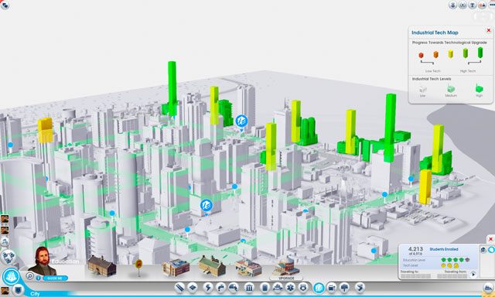Close the Industrial Tech Map panel
The width and height of the screenshot is (495, 297).
(489, 30)
